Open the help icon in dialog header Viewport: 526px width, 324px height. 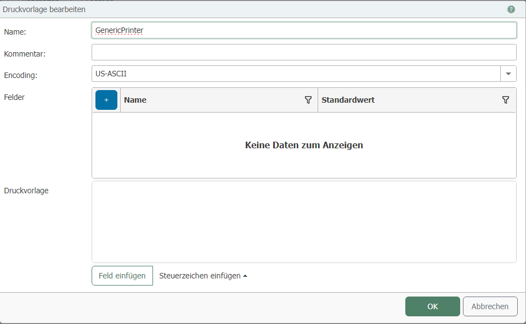coord(511,9)
